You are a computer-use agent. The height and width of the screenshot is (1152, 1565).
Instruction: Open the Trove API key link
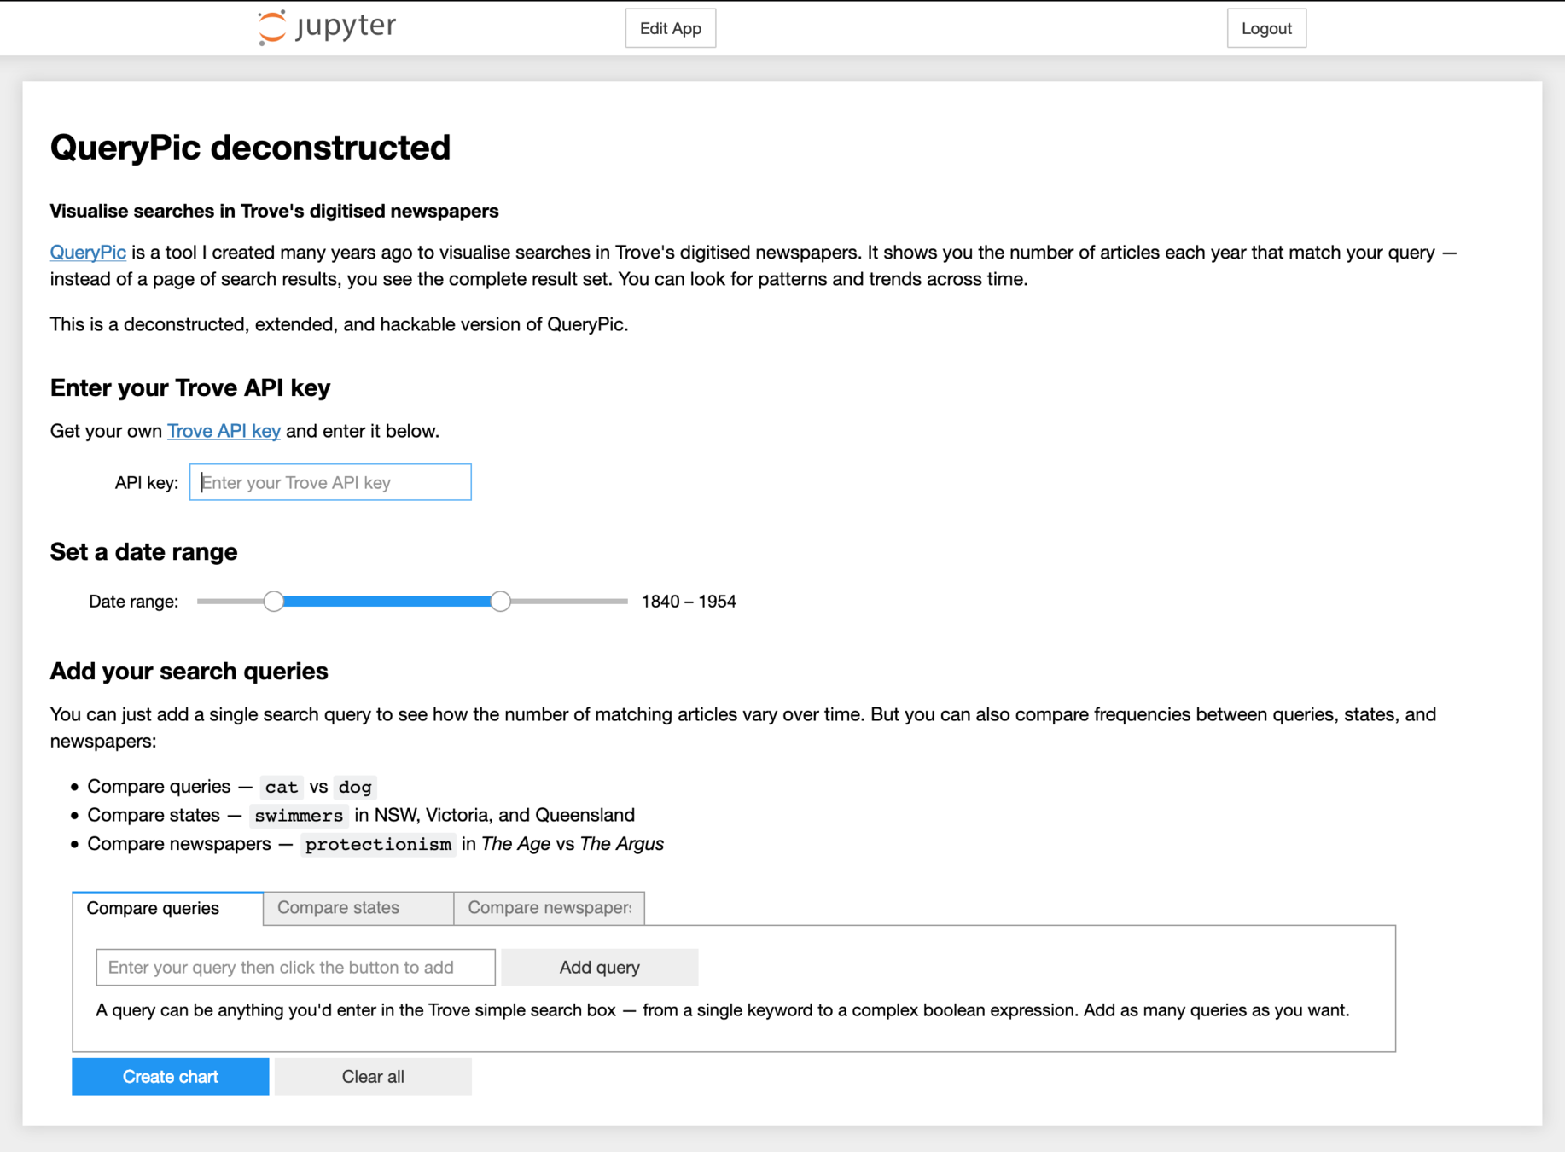224,431
